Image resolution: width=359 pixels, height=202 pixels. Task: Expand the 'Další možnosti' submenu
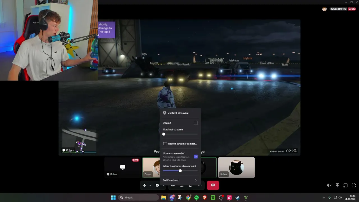[180, 180]
